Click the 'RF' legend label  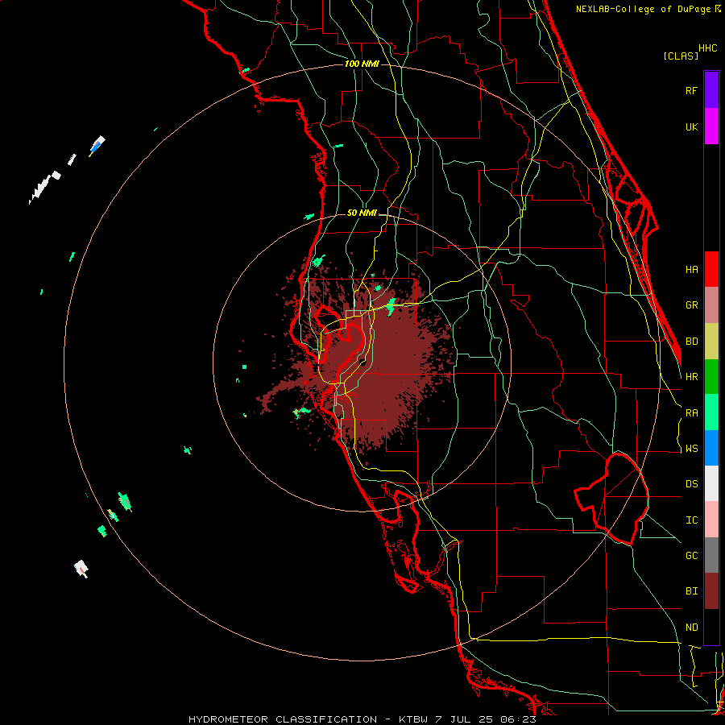[x=691, y=90]
